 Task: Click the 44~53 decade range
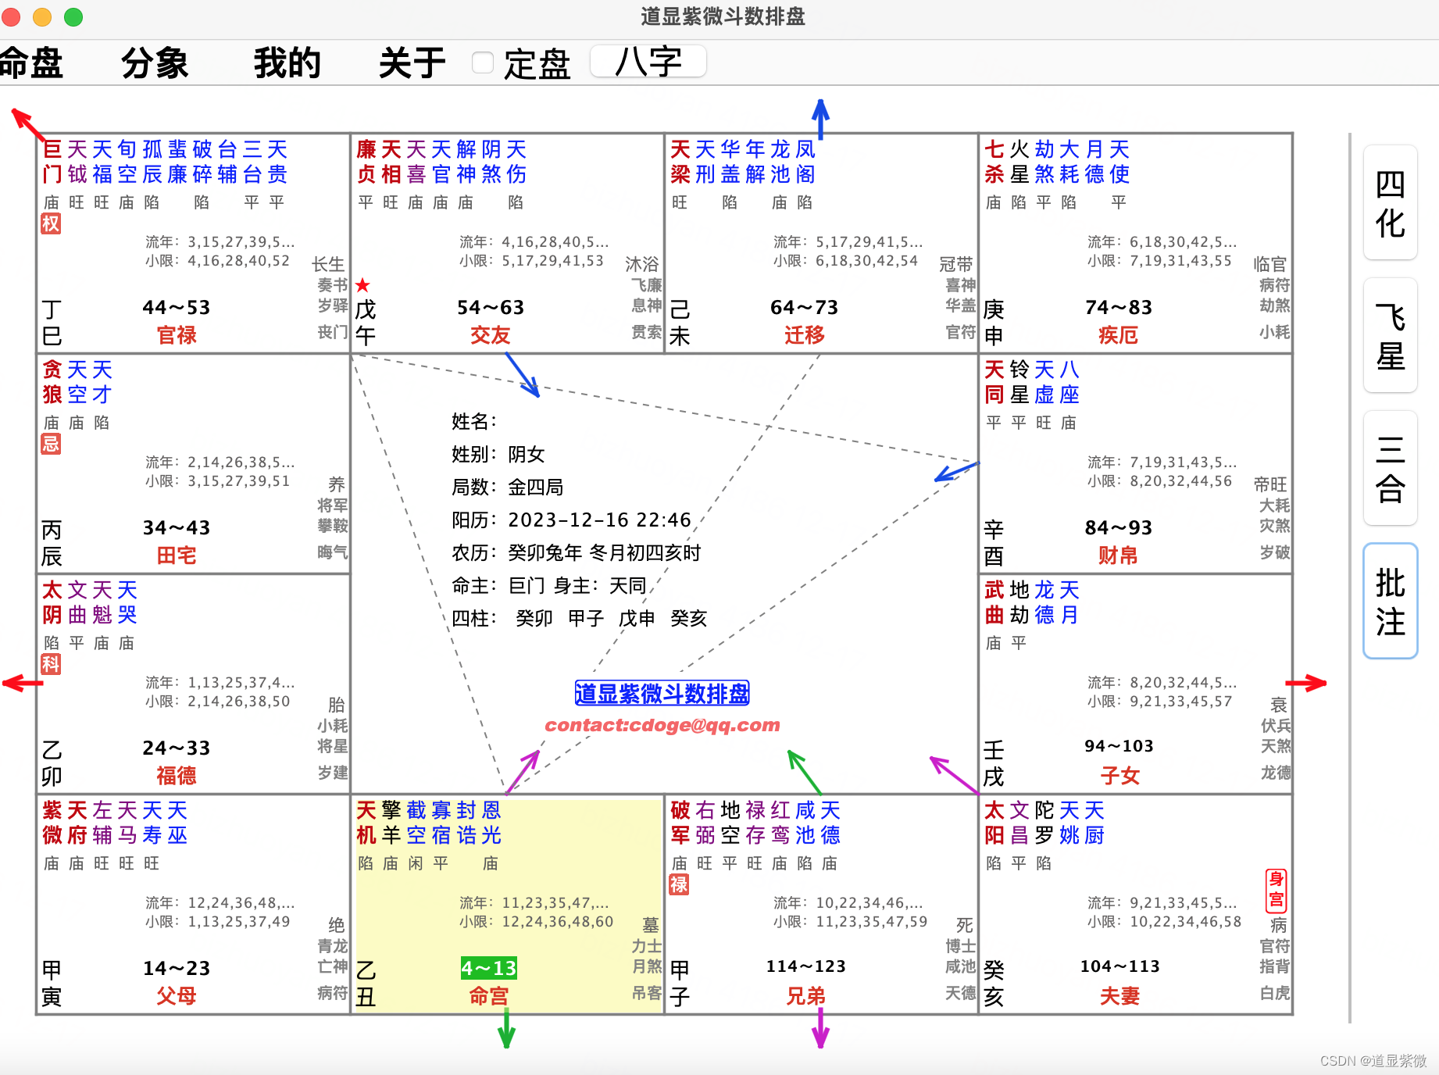click(x=177, y=308)
